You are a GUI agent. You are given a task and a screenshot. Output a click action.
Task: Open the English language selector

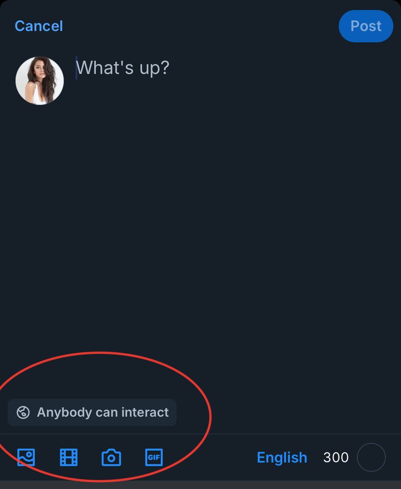coord(282,457)
